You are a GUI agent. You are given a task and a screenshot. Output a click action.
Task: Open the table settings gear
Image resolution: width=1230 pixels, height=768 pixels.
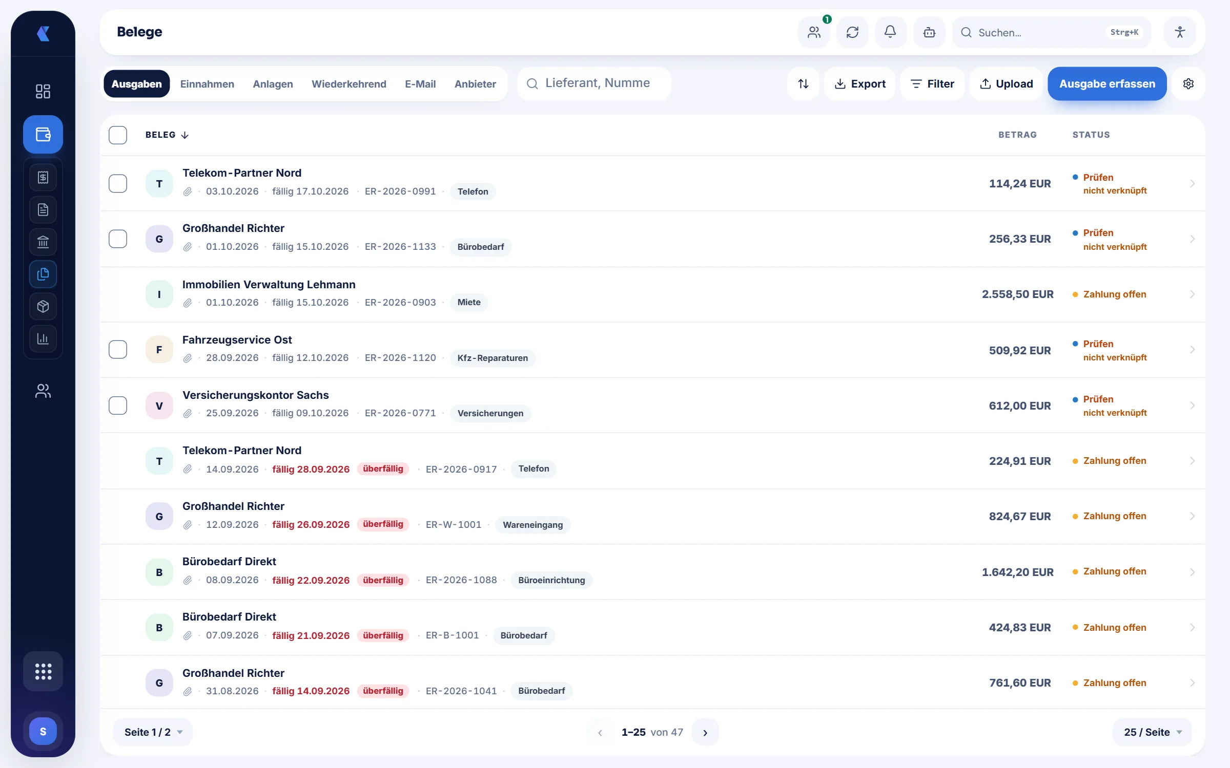click(1188, 83)
